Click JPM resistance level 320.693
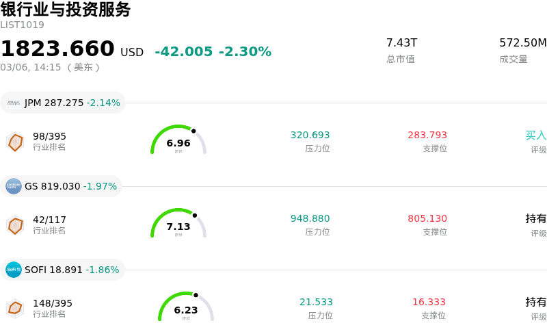Image resolution: width=547 pixels, height=334 pixels. (x=310, y=136)
